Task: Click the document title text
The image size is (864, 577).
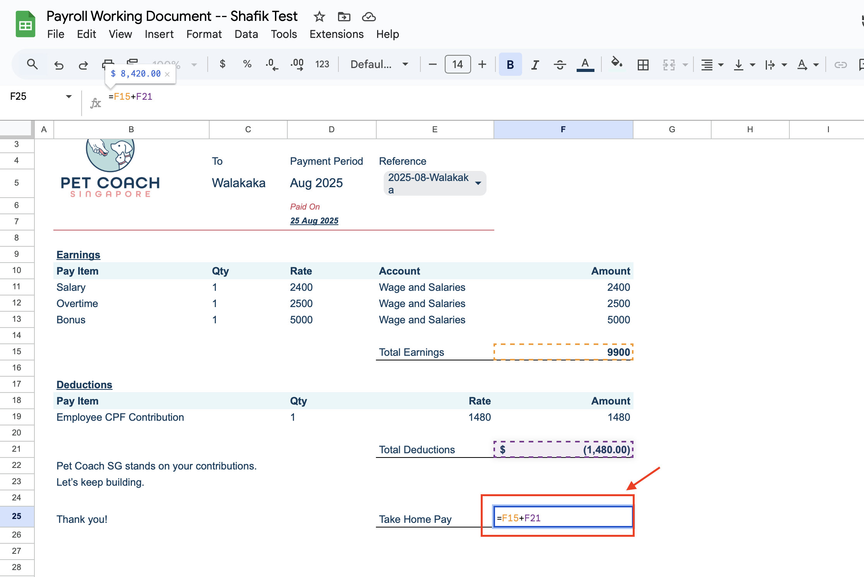Action: coord(172,16)
